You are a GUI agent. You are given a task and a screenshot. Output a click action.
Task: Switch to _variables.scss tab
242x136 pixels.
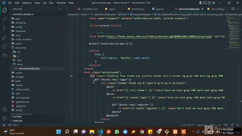pyautogui.click(x=88, y=9)
